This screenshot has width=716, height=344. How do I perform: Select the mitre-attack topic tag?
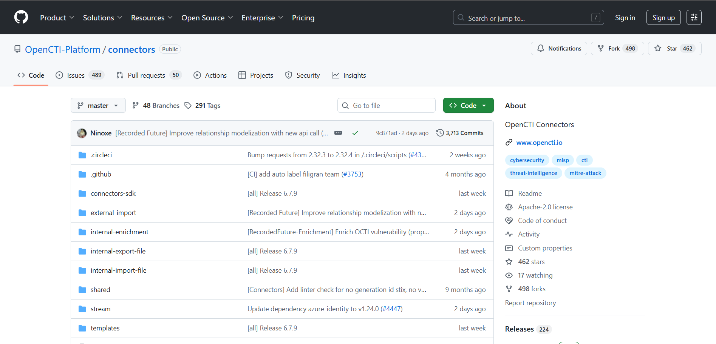click(x=585, y=173)
